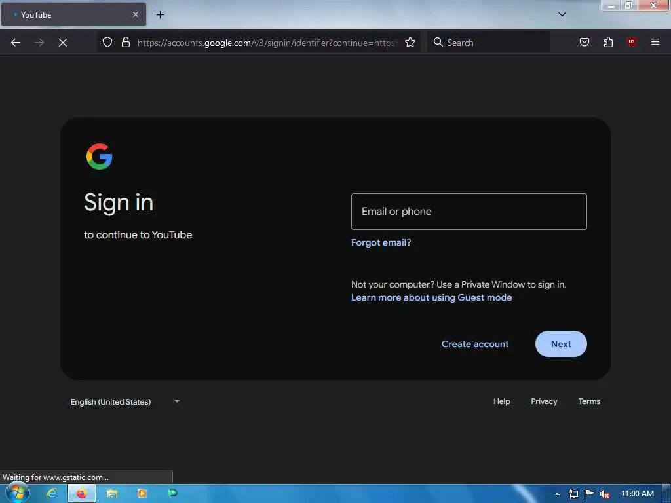Click the Email or phone field

tap(469, 212)
